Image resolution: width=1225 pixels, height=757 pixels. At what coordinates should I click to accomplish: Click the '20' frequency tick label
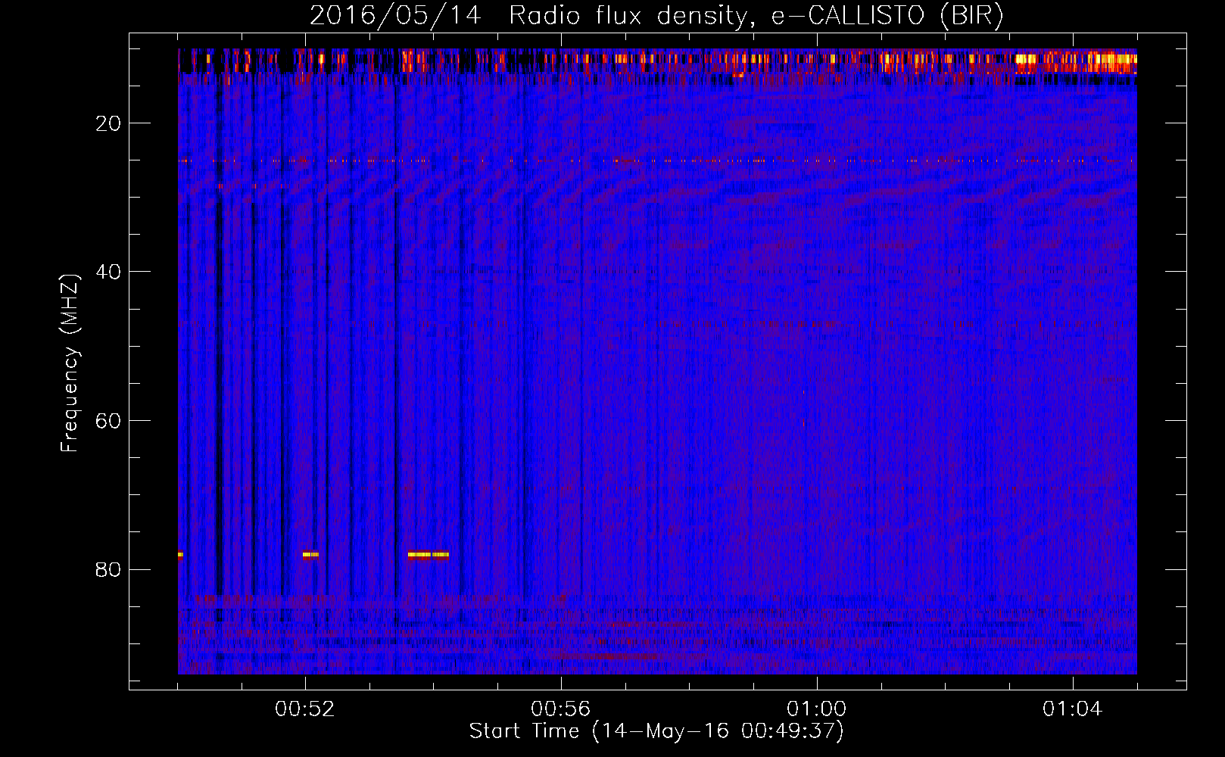point(108,123)
